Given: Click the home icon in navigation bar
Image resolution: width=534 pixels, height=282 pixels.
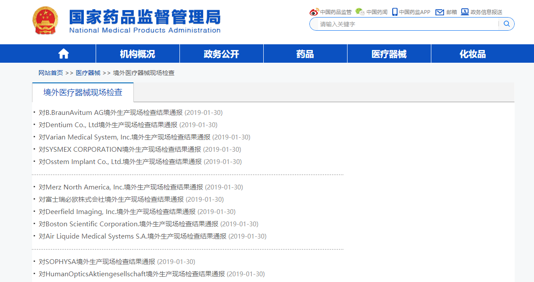Looking at the screenshot, I should point(64,54).
